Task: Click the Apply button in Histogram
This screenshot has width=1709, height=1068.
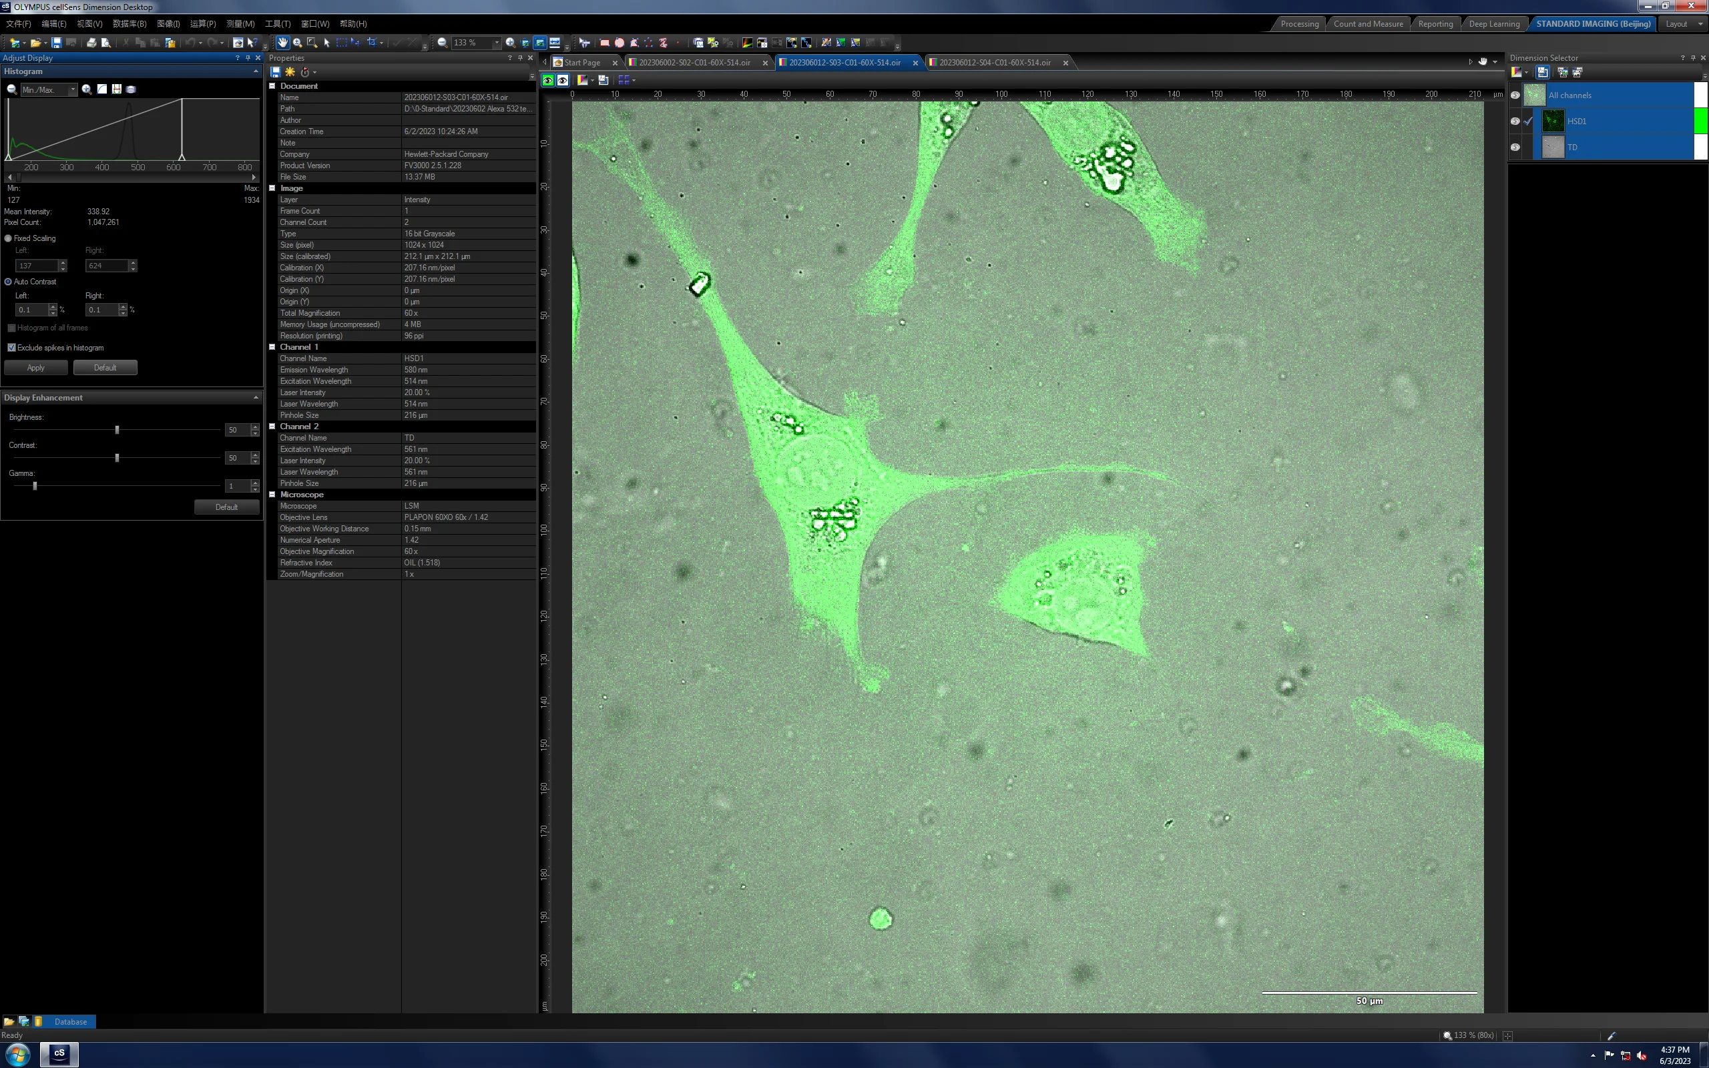Action: click(36, 367)
